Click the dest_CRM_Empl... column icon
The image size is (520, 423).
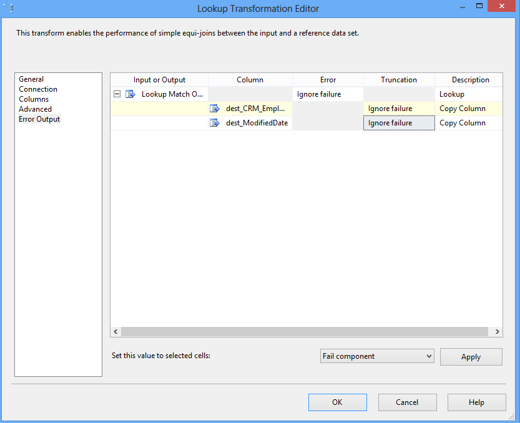point(215,109)
